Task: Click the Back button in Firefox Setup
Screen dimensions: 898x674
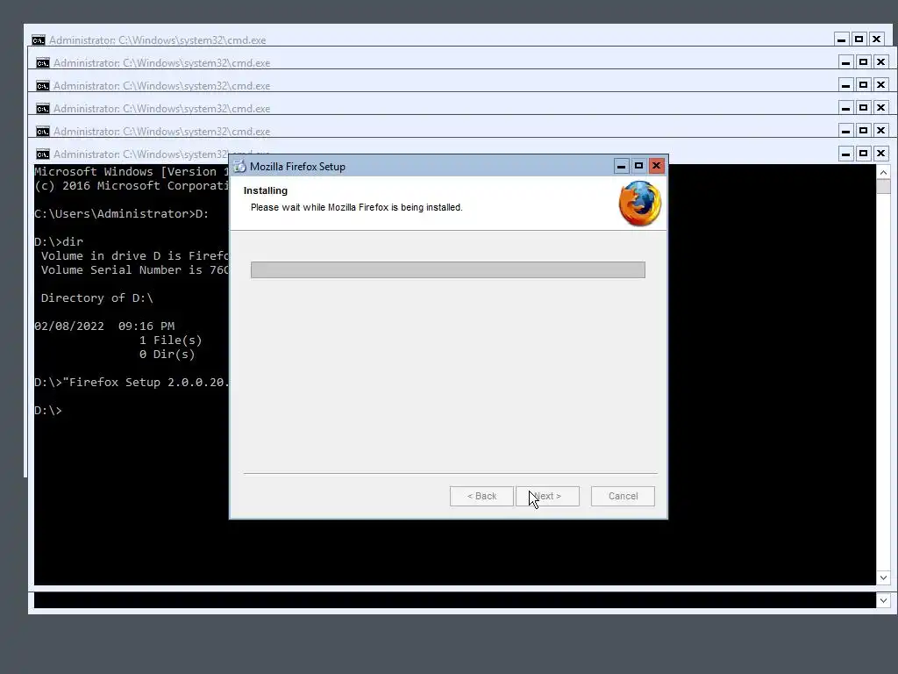Action: 481,497
